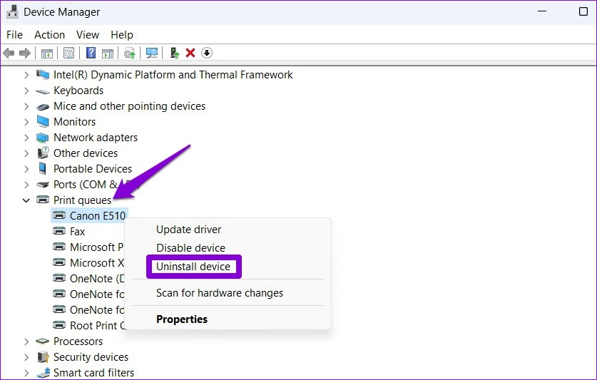597x380 pixels.
Task: Click the Processors chip icon
Action: [x=43, y=342]
